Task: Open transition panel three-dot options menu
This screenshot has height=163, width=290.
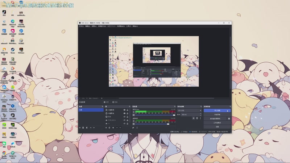Action: coord(200,118)
